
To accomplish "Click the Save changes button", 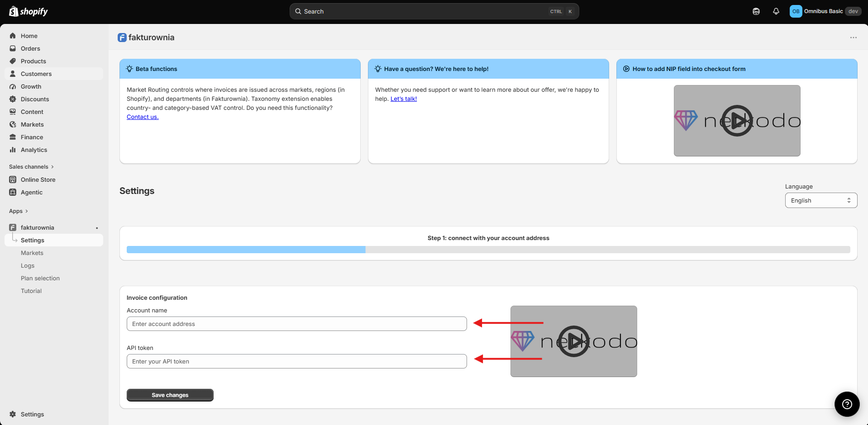I will point(170,395).
